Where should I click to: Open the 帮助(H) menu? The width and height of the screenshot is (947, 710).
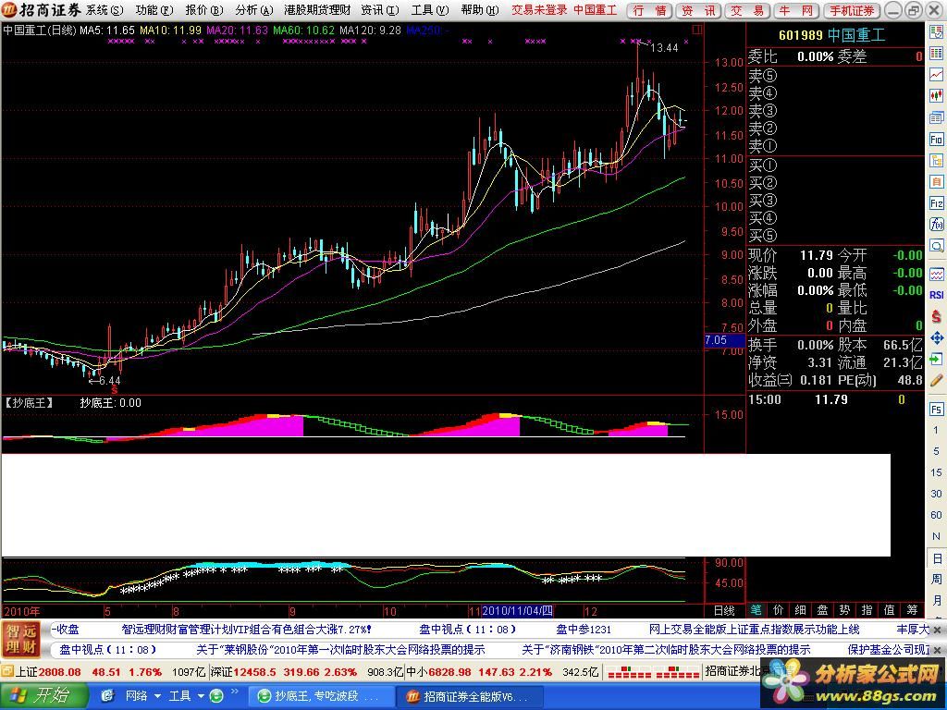tap(480, 10)
